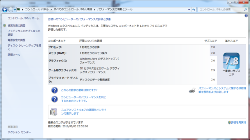Click the グラフィックス: row label
Screen dimensions: 250x140
tap(58, 61)
